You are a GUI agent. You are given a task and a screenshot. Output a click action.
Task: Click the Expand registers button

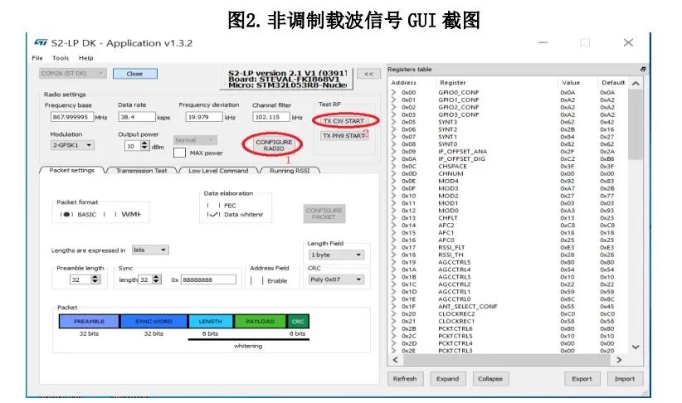(x=447, y=379)
